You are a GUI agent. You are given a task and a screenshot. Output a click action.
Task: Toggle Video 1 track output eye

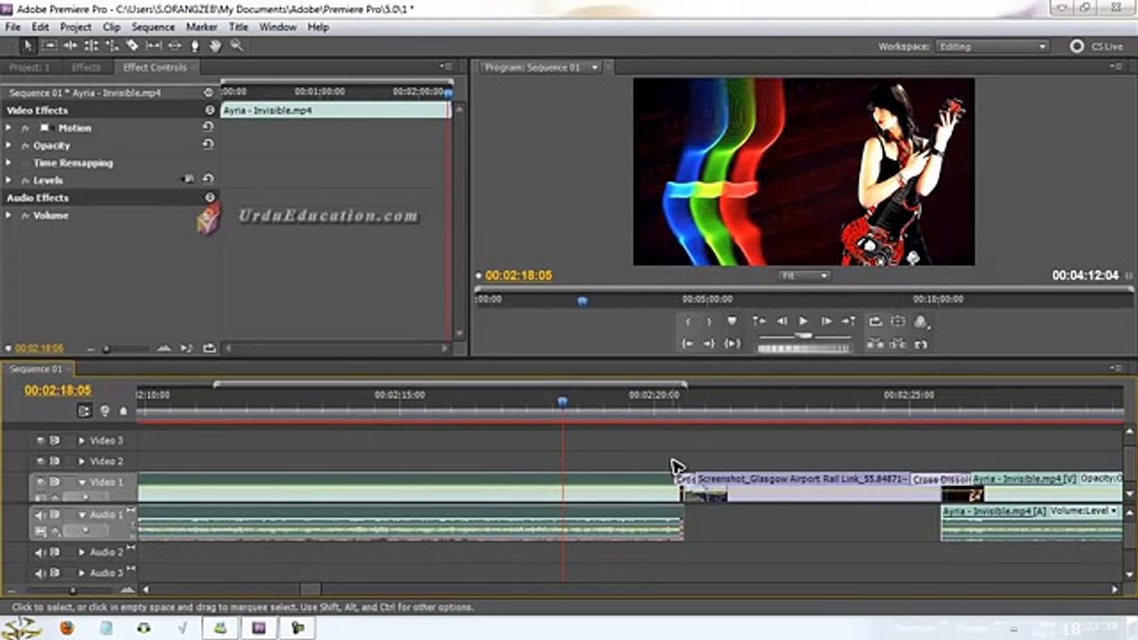40,483
